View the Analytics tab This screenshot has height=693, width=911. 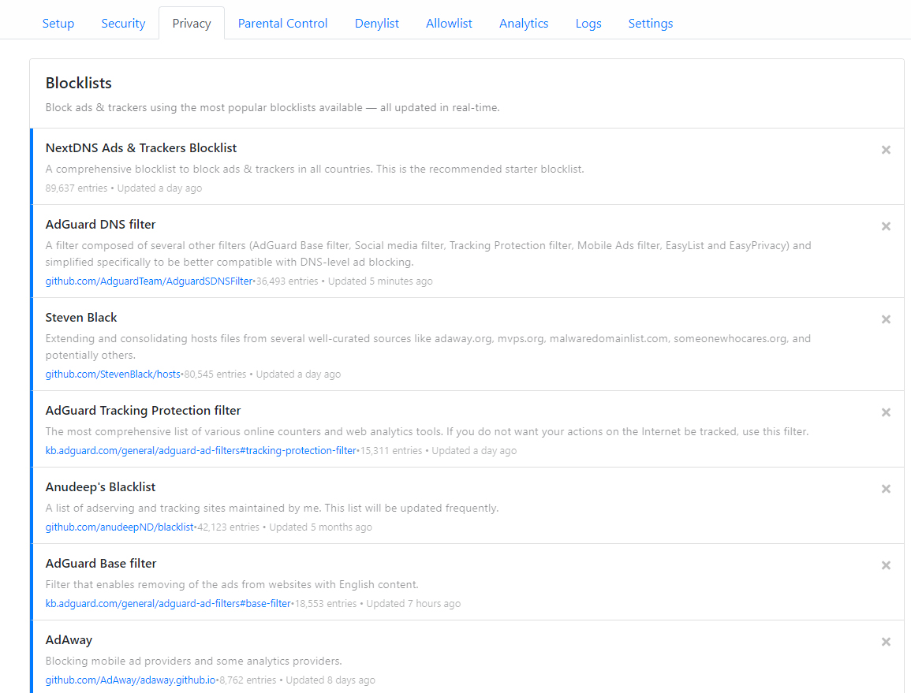[x=524, y=24]
